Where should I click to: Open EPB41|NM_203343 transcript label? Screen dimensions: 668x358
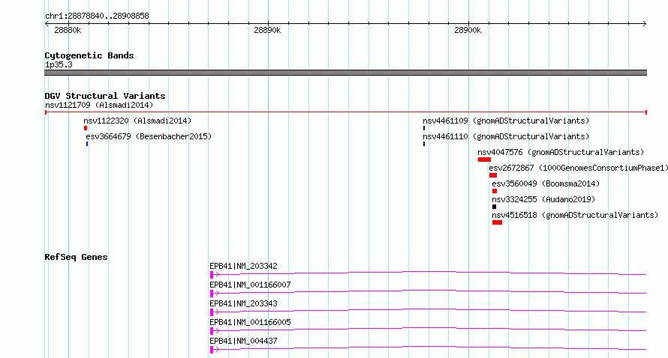coord(243,303)
